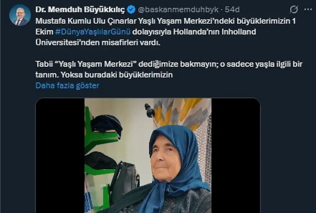
Task: Open the #DünyaYaşlılarGünü hashtag
Action: [x=93, y=32]
